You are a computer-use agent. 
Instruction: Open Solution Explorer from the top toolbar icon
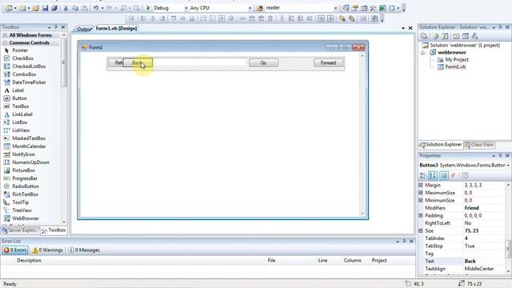pos(346,8)
